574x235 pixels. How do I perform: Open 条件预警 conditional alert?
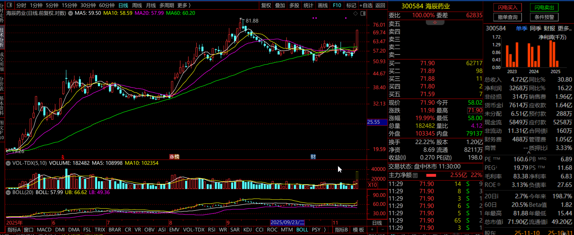pyautogui.click(x=544, y=17)
